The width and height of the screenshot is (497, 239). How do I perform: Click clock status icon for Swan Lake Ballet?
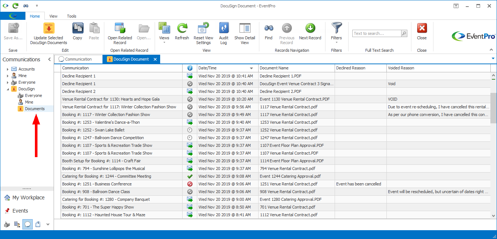(x=190, y=130)
